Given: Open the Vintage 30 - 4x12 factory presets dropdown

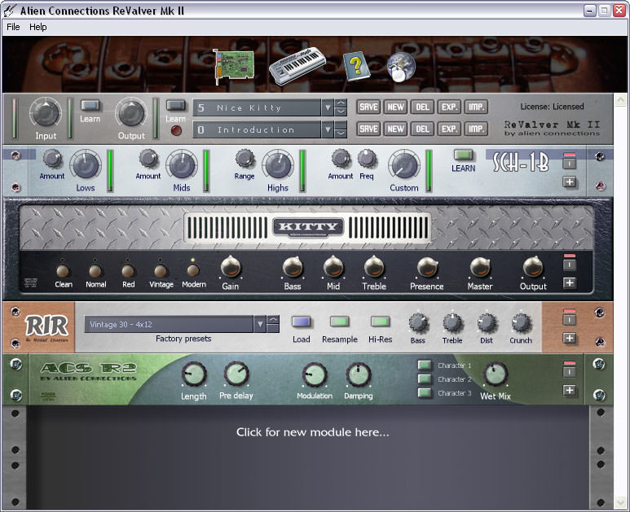Looking at the screenshot, I should 261,324.
